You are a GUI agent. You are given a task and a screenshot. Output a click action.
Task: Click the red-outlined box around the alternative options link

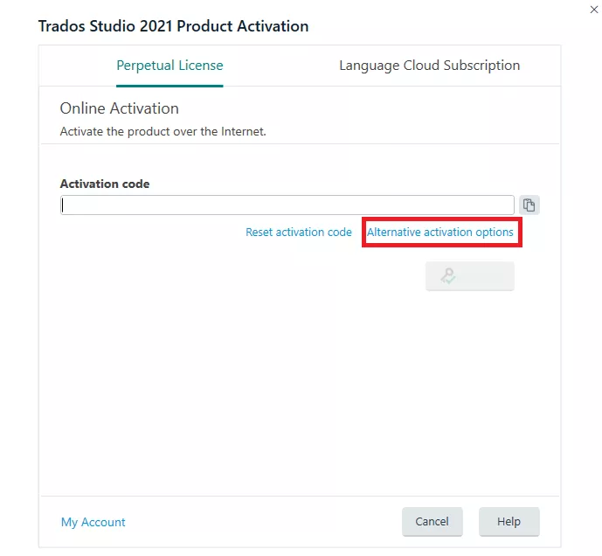click(x=442, y=232)
